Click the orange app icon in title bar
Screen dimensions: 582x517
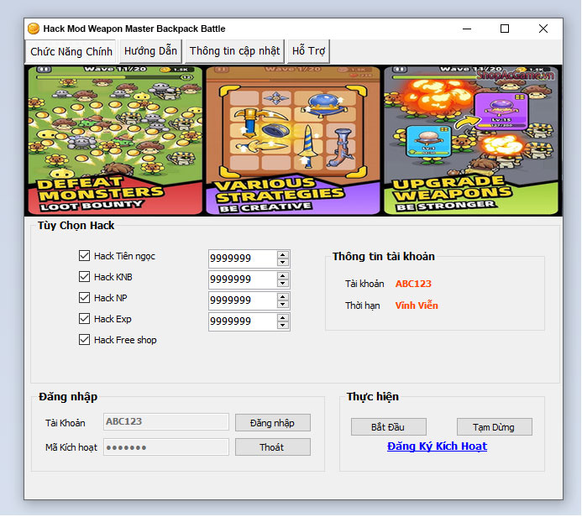coord(34,29)
